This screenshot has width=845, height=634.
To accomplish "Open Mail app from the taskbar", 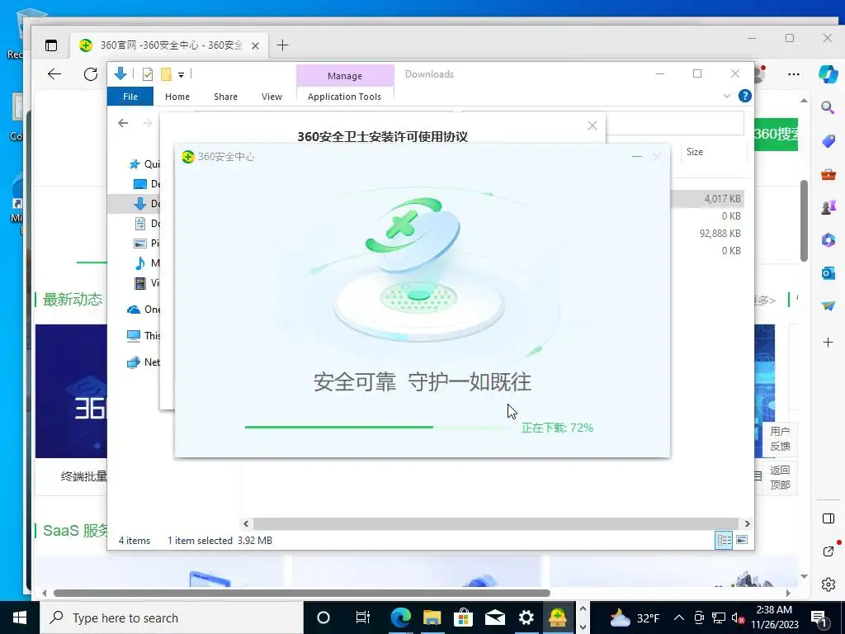I will tap(495, 617).
